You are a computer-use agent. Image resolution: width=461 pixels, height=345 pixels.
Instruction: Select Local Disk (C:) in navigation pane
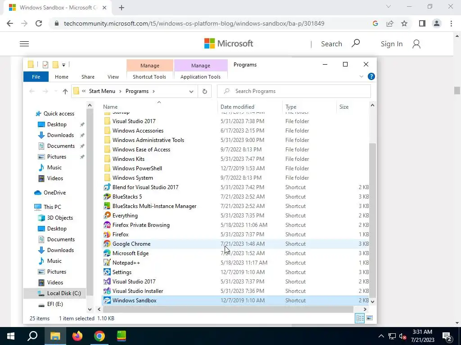[54, 293]
